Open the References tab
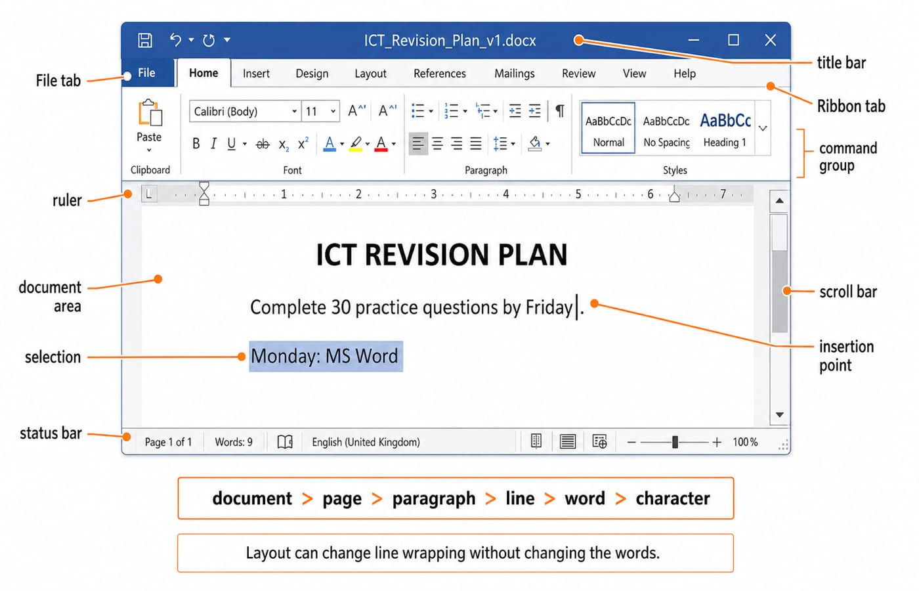Image resolution: width=919 pixels, height=591 pixels. pyautogui.click(x=440, y=74)
